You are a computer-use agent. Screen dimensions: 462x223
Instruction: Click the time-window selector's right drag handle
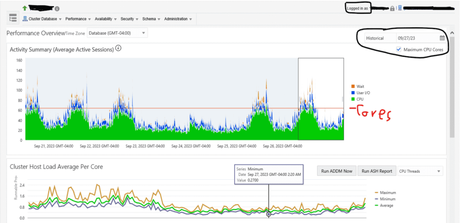point(342,99)
